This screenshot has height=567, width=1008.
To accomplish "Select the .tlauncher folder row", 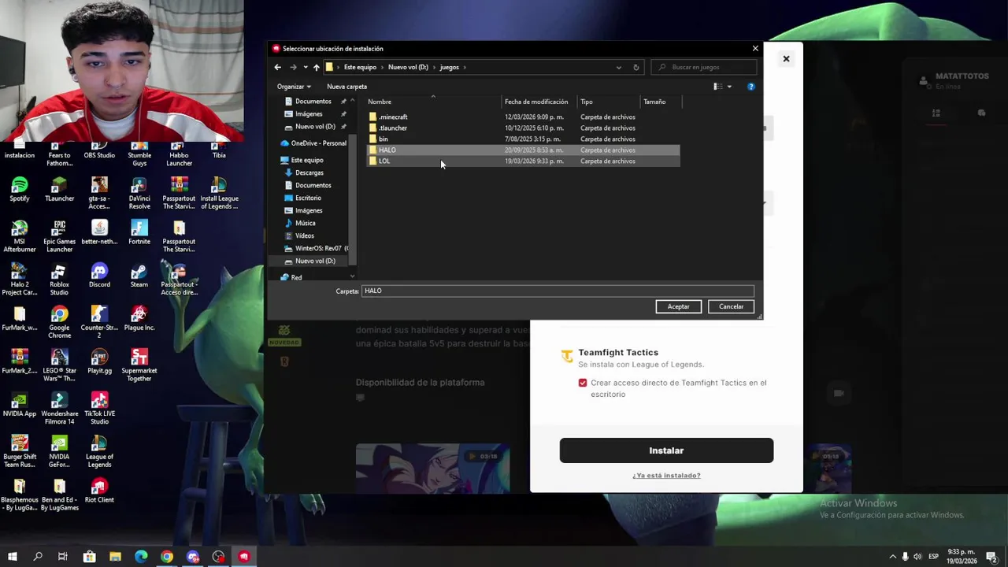I will (x=523, y=128).
